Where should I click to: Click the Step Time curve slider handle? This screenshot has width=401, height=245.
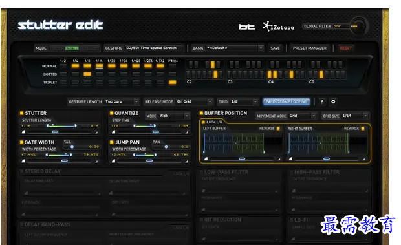[156, 132]
